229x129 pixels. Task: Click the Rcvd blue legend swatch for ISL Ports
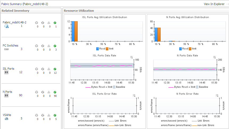pyautogui.click(x=98, y=49)
